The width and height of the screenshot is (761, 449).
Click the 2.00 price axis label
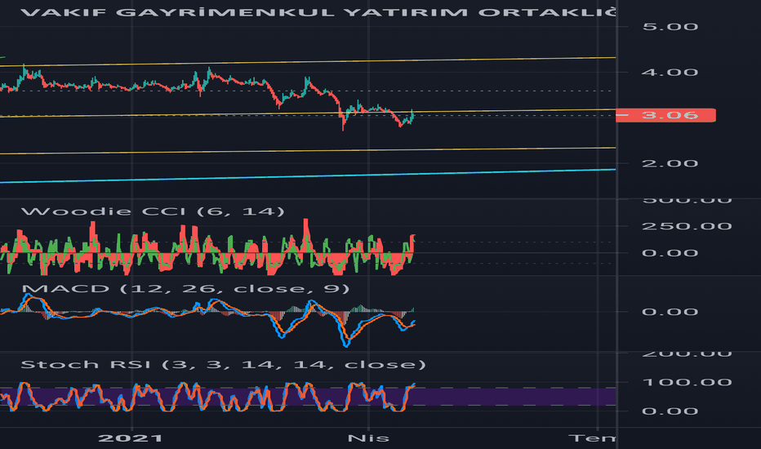670,163
